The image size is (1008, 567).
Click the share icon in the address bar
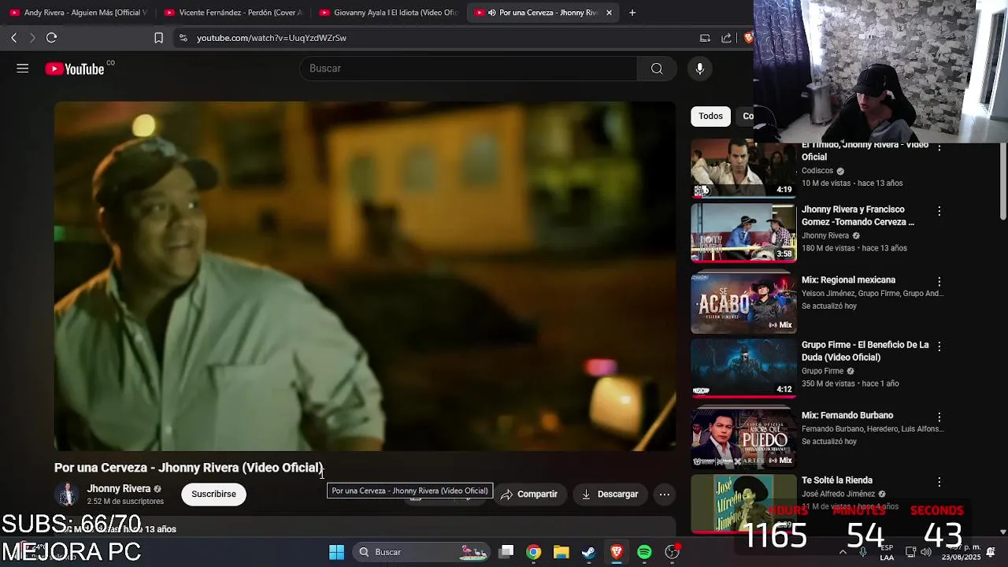(x=726, y=38)
